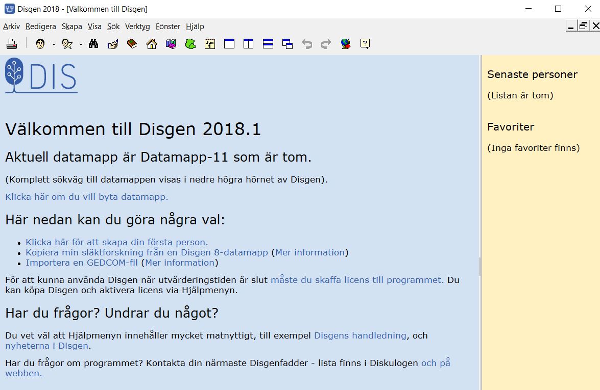
Task: Open the Sök menu
Action: pos(113,27)
